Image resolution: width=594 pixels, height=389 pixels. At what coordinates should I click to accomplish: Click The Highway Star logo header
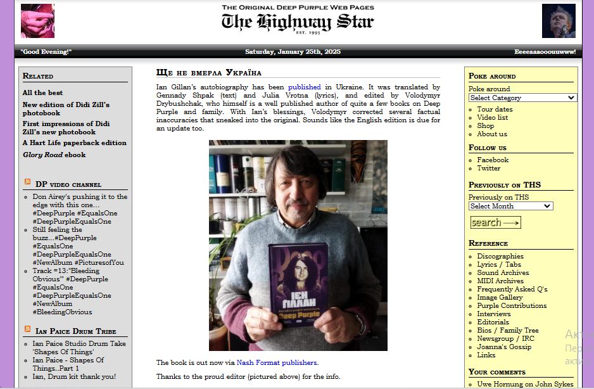coord(297,20)
